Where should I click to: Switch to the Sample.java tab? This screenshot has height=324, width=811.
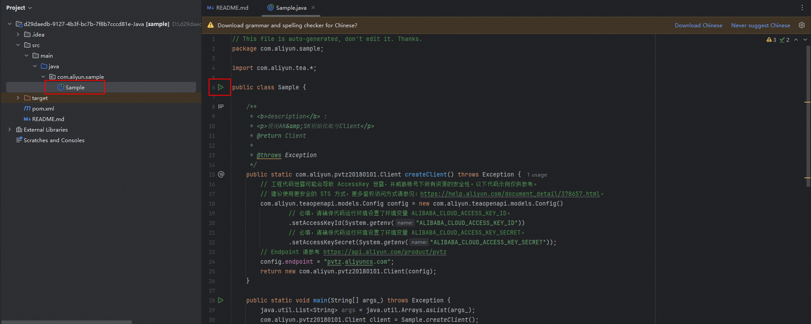tap(291, 7)
